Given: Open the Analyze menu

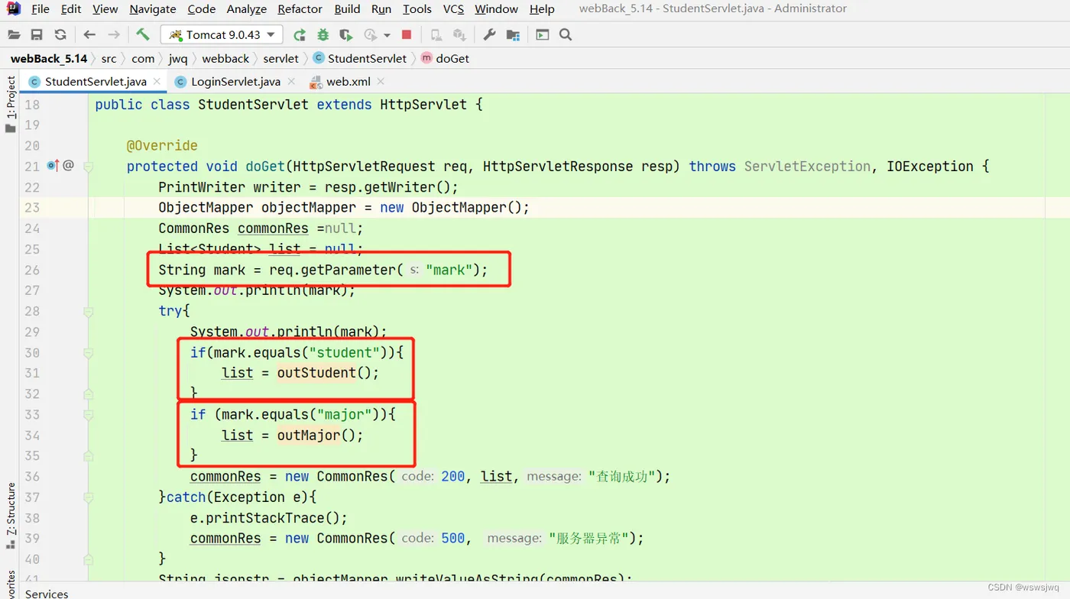Looking at the screenshot, I should (x=247, y=9).
